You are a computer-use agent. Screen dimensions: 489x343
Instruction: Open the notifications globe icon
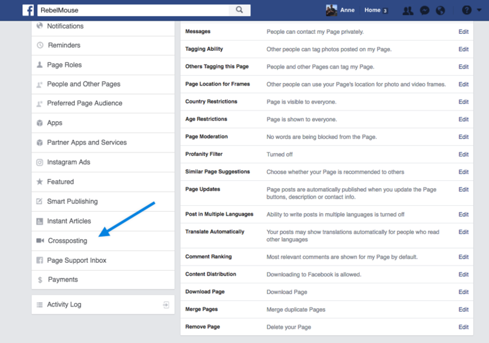[440, 10]
